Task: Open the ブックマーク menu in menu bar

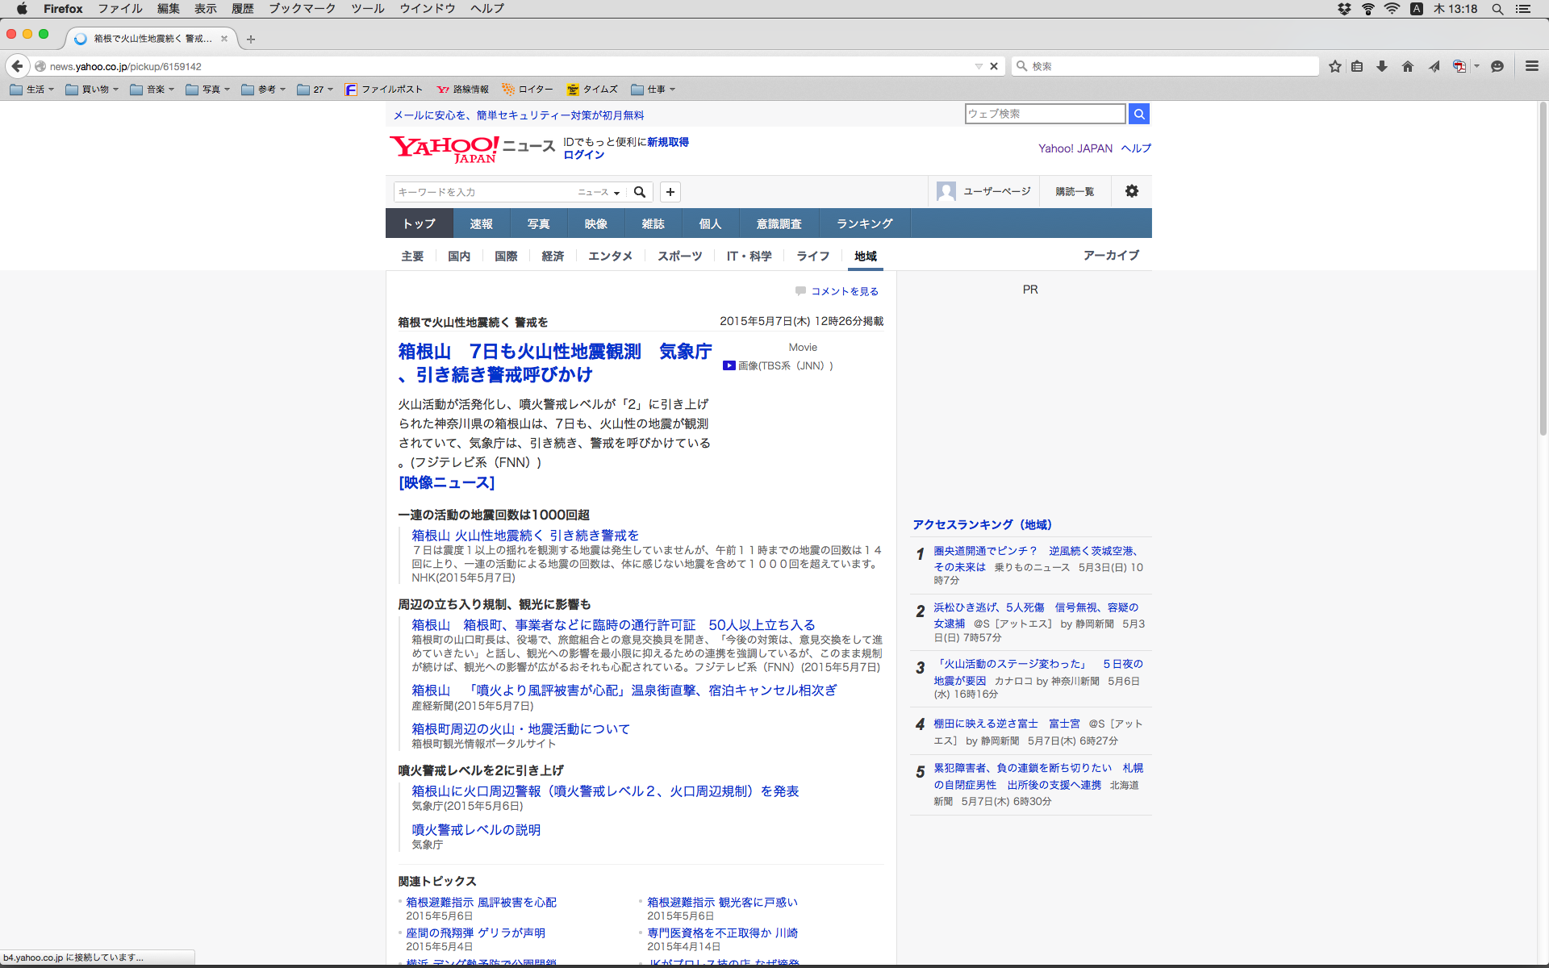Action: (x=302, y=9)
